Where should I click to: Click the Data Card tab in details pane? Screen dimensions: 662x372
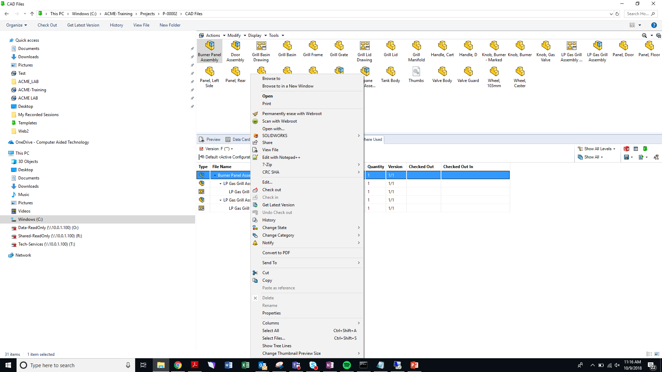[x=238, y=139]
